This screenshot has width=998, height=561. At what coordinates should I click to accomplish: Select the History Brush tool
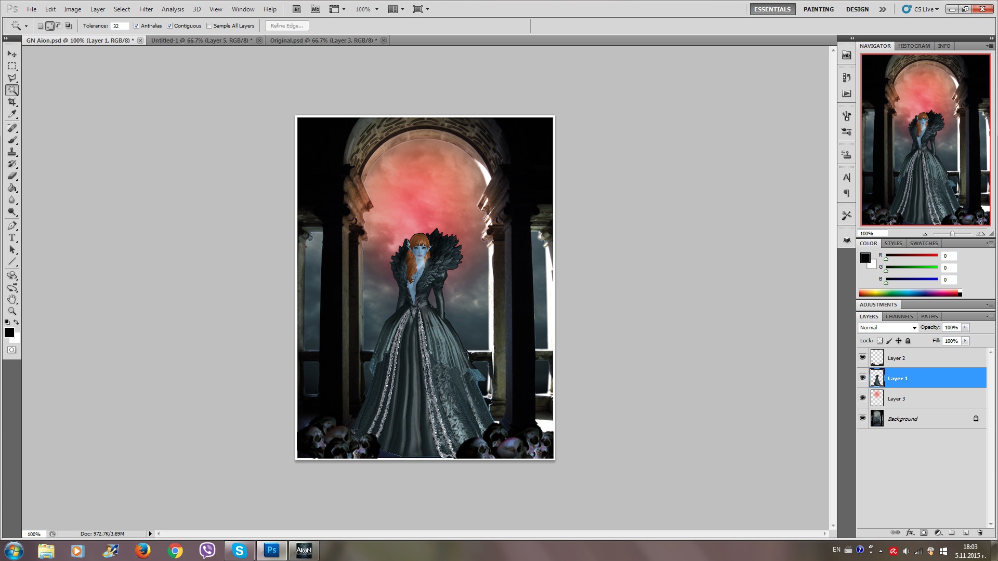pos(12,164)
